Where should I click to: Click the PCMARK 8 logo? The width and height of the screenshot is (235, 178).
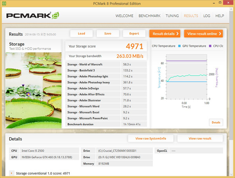pyautogui.click(x=33, y=15)
